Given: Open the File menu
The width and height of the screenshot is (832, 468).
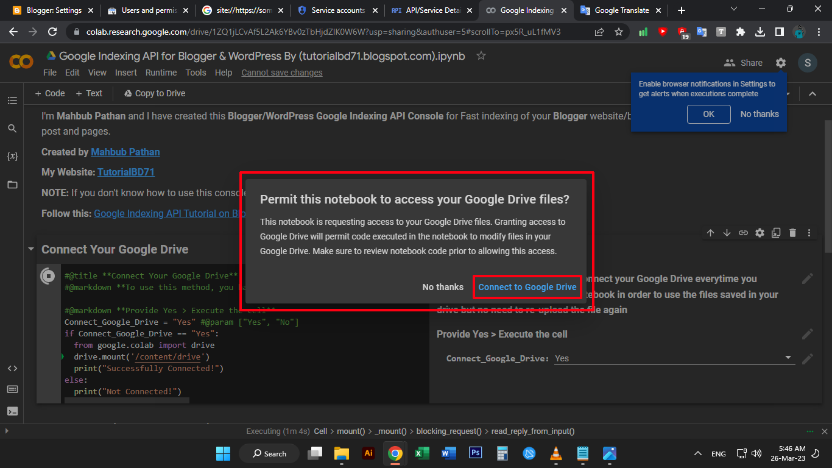Looking at the screenshot, I should pyautogui.click(x=50, y=73).
